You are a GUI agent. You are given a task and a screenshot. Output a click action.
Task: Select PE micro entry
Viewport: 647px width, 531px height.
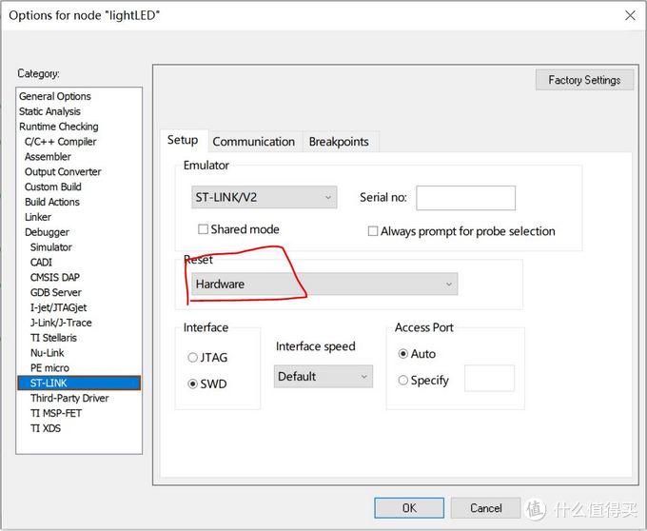click(49, 368)
